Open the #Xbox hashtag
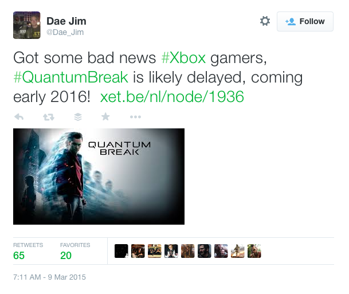The height and width of the screenshot is (294, 349). (183, 58)
